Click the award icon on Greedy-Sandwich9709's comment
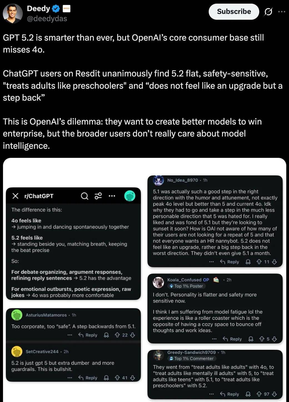Screen dimensions: 289x402 [x=248, y=394]
